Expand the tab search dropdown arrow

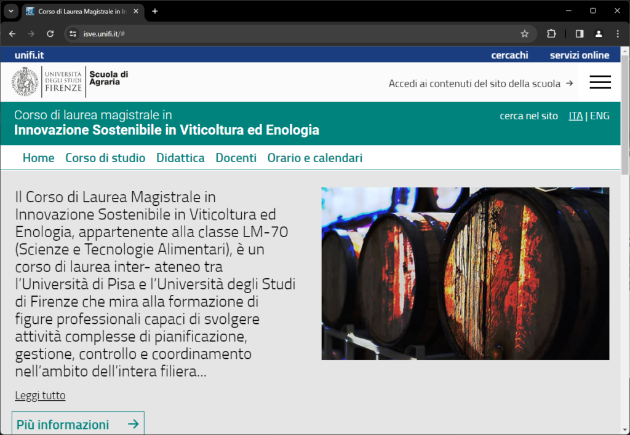11,11
